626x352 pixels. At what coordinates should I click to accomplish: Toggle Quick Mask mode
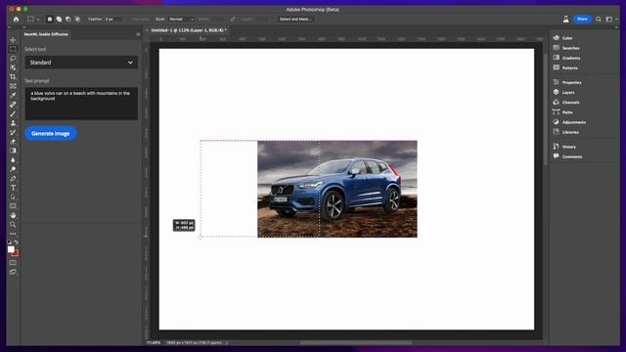click(13, 263)
